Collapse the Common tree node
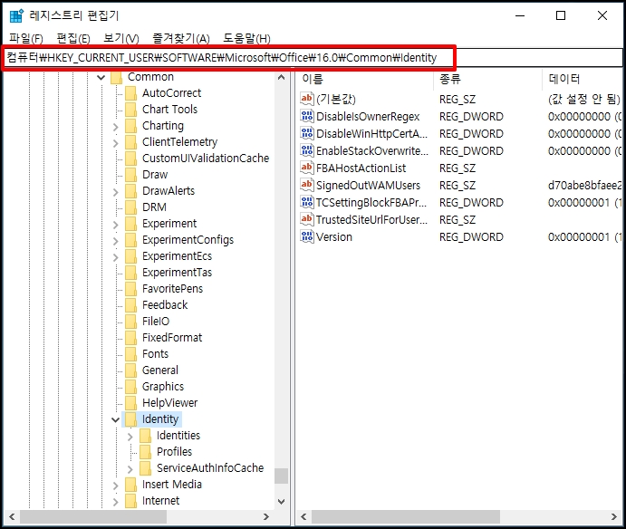The width and height of the screenshot is (626, 529). click(x=101, y=78)
